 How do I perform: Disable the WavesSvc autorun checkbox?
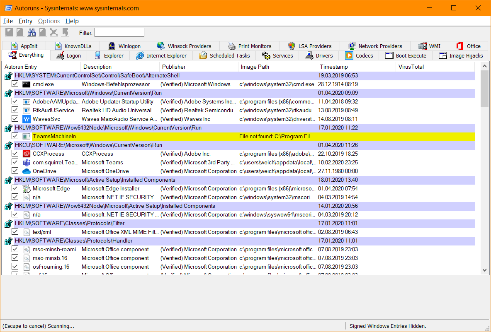[15, 119]
